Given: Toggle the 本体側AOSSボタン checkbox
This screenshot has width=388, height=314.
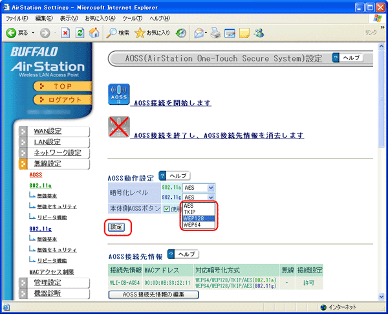Looking at the screenshot, I should 167,209.
